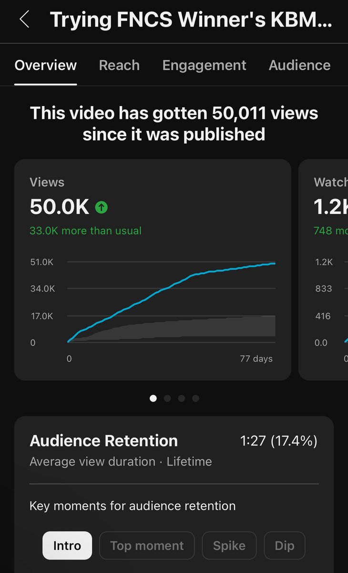Open the Overview tab

tap(46, 65)
